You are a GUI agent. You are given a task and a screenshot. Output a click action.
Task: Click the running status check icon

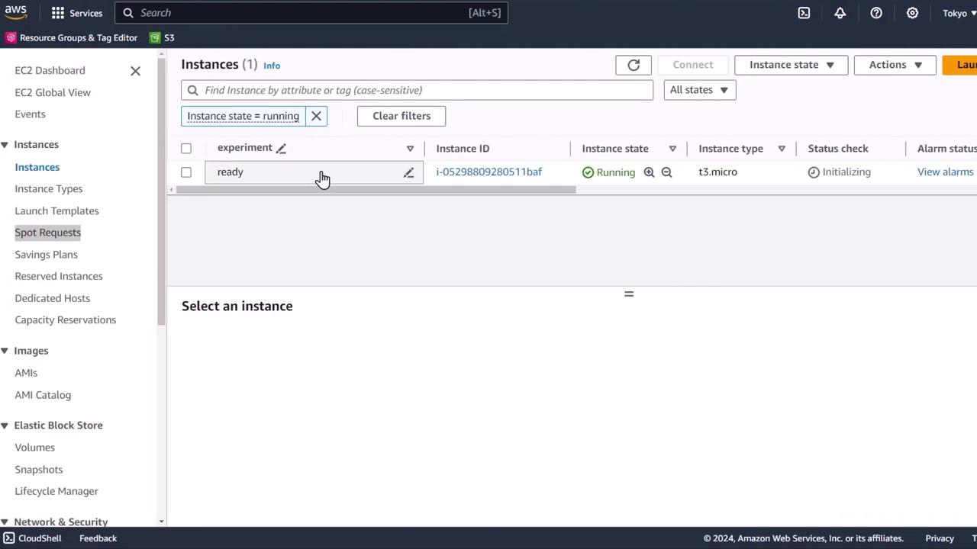[588, 172]
